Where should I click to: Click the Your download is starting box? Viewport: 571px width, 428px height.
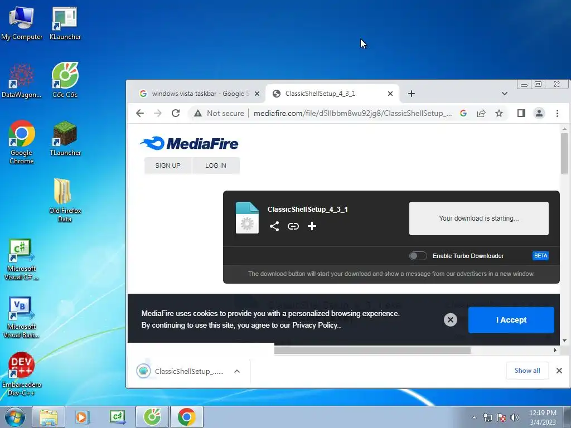[x=478, y=218]
